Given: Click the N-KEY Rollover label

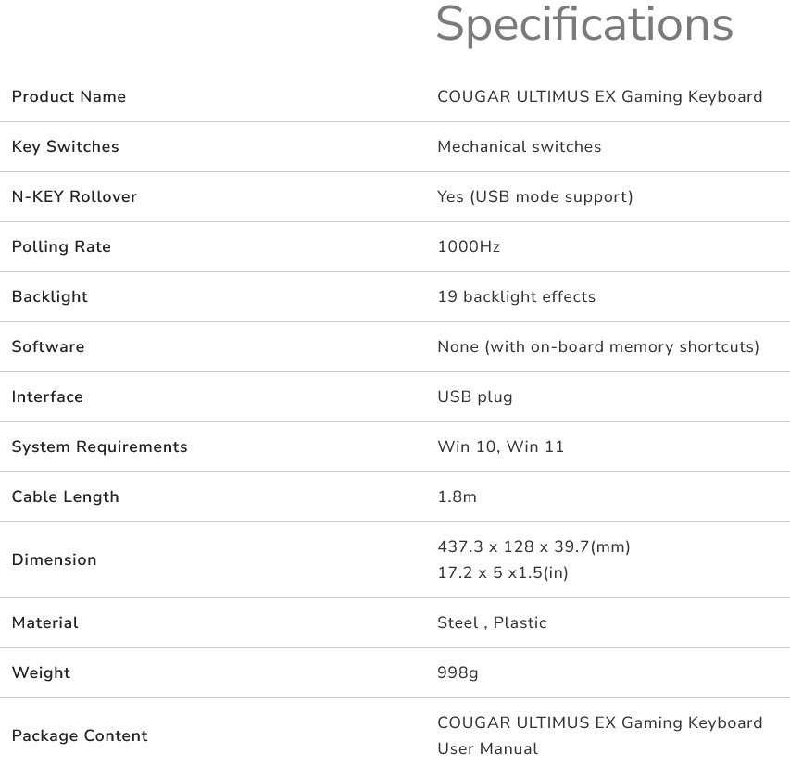Looking at the screenshot, I should [74, 196].
